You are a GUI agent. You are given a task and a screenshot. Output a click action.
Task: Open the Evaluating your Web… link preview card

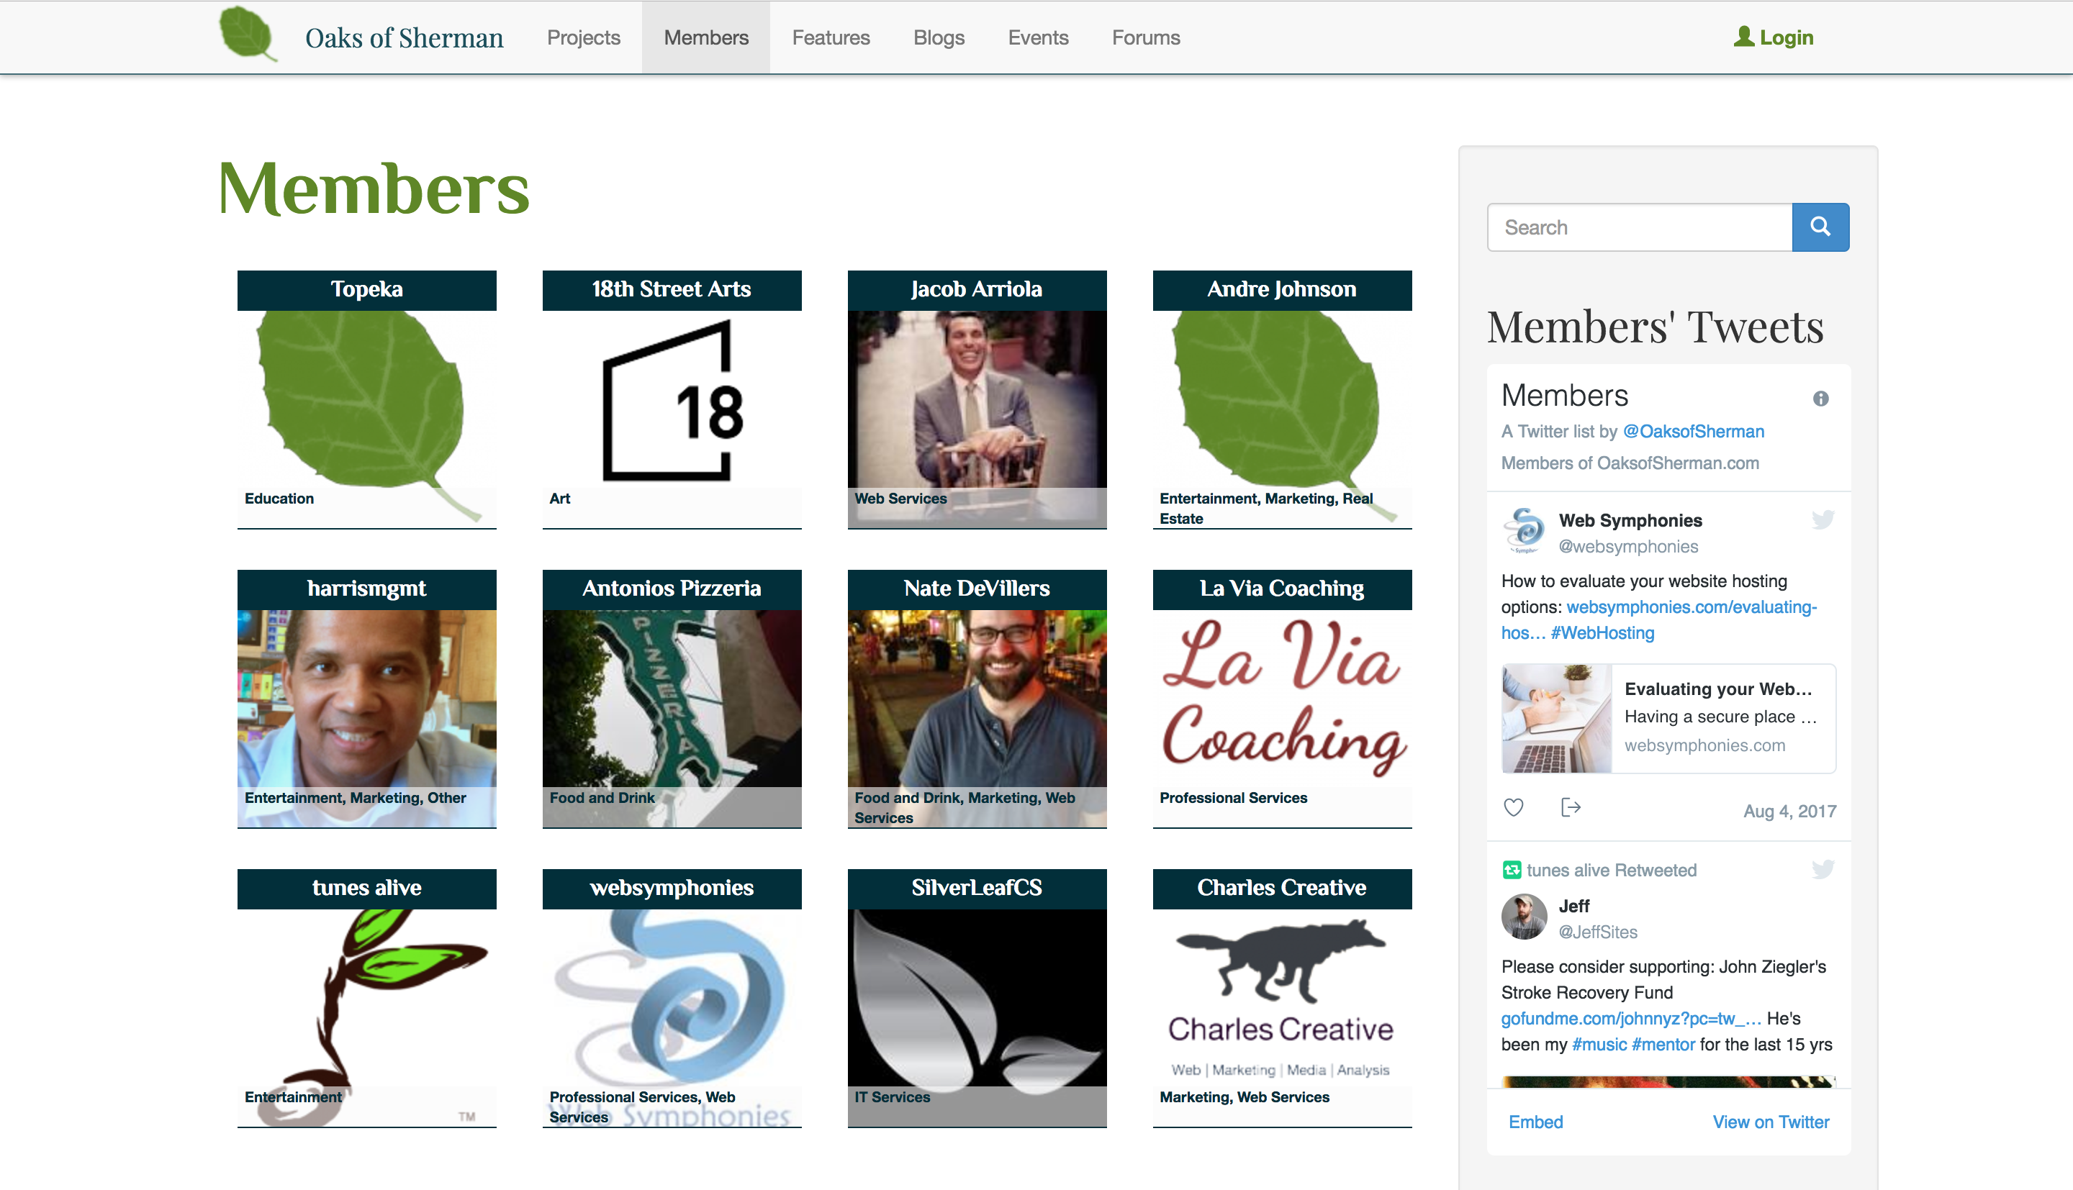1668,719
